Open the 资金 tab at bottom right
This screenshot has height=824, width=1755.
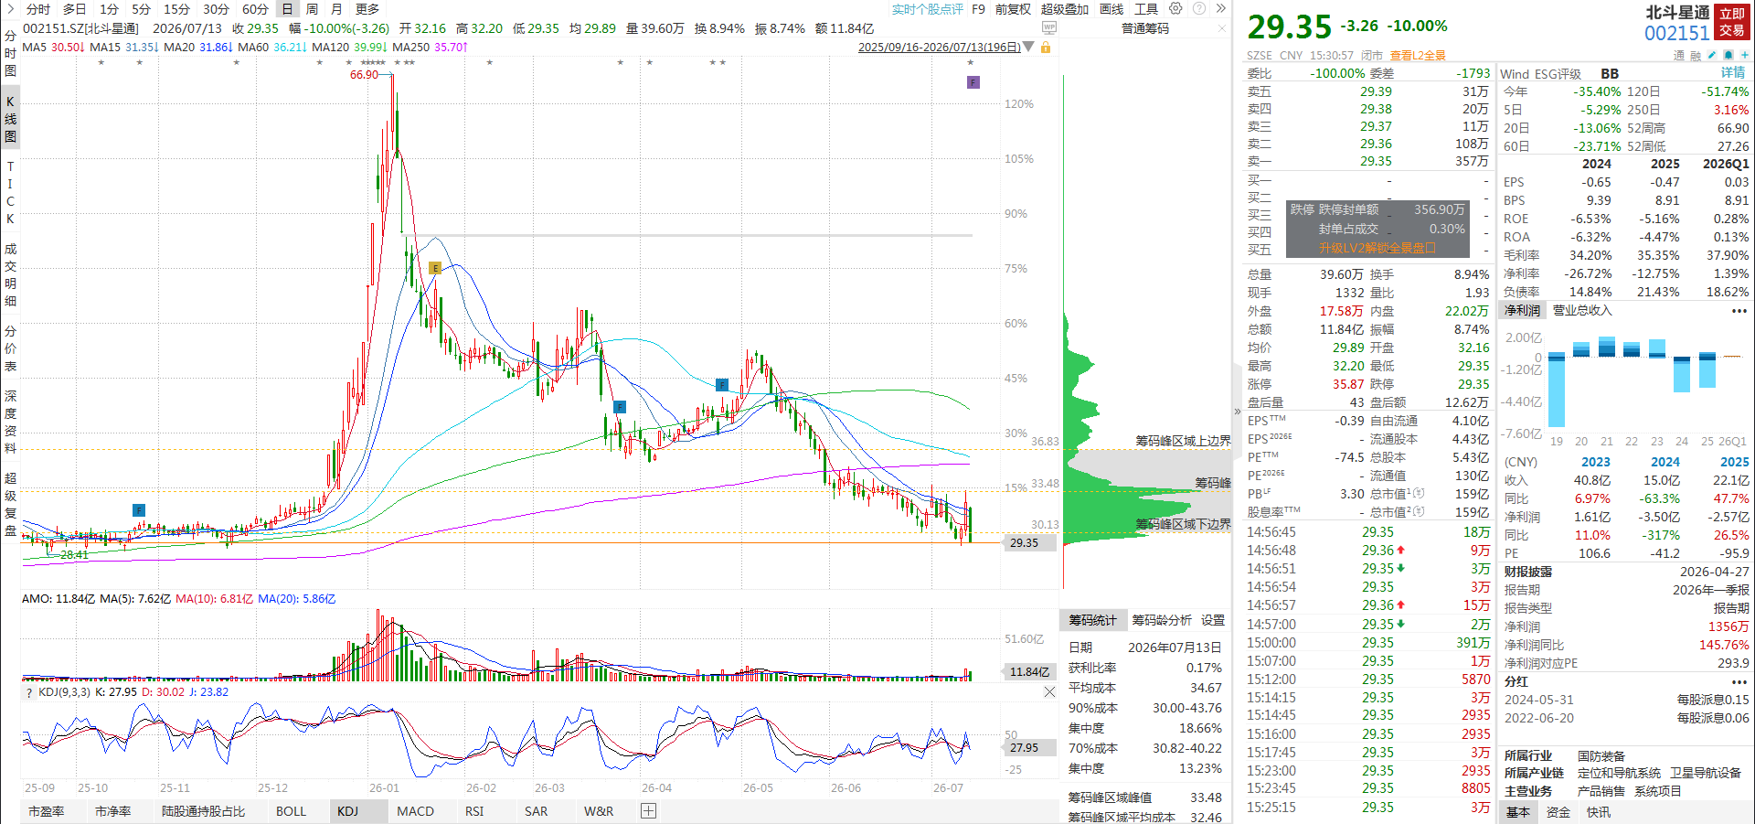click(1558, 812)
